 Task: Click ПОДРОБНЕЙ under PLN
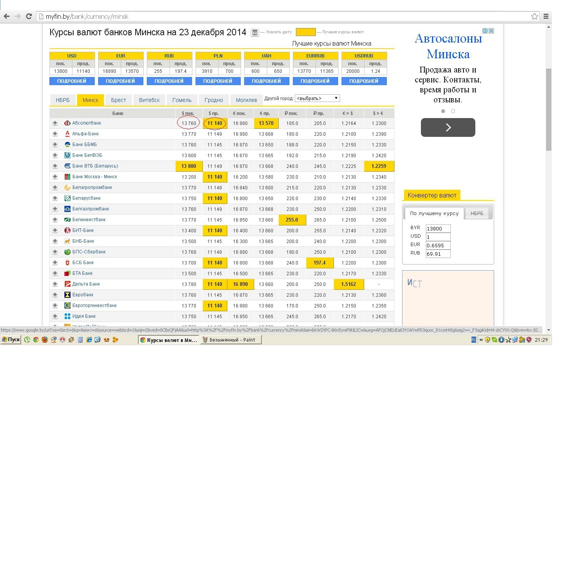pyautogui.click(x=218, y=81)
